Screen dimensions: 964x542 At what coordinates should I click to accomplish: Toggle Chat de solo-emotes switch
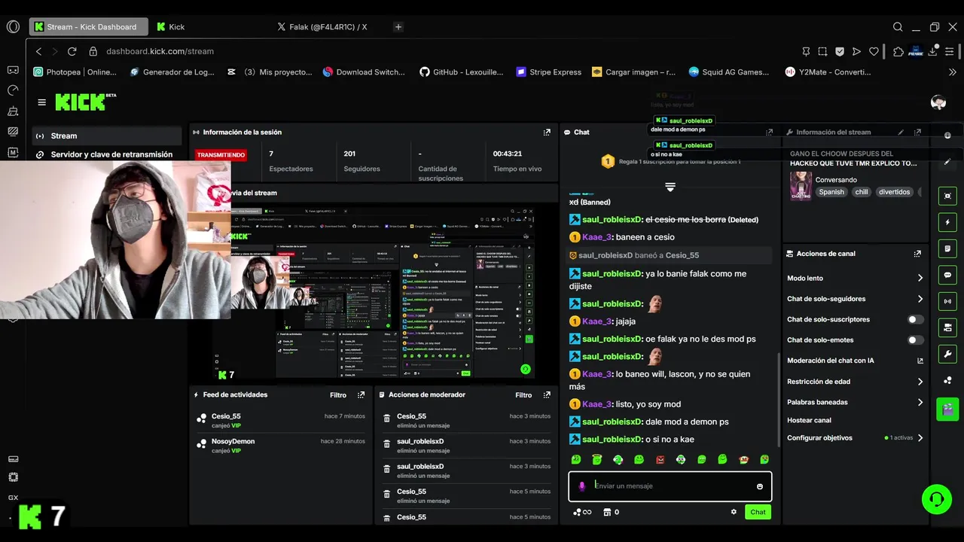[915, 340]
